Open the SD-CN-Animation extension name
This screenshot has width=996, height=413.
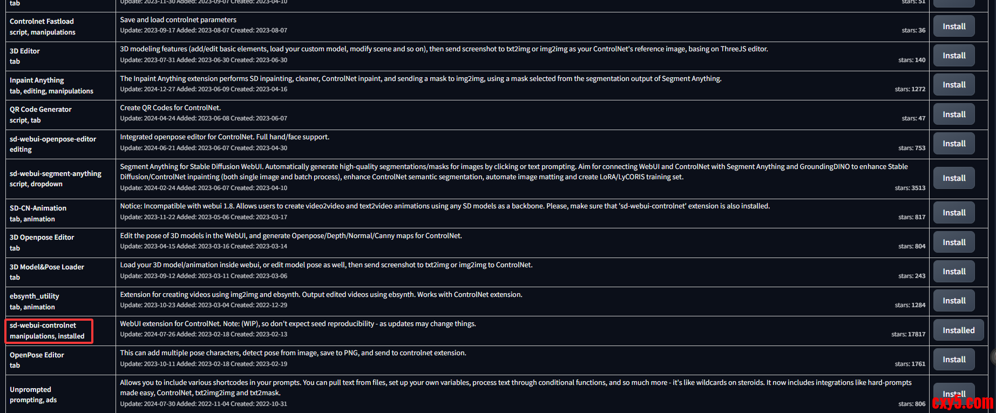click(38, 208)
